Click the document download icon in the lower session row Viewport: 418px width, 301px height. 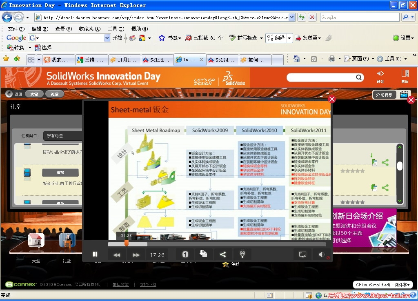coord(374,188)
